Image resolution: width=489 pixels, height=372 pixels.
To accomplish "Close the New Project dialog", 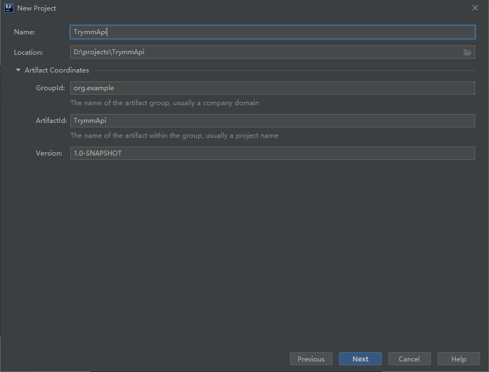I will tap(475, 8).
